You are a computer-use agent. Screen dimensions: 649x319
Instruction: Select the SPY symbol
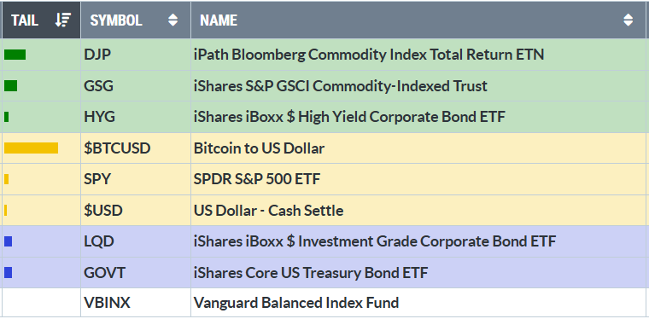pos(96,179)
